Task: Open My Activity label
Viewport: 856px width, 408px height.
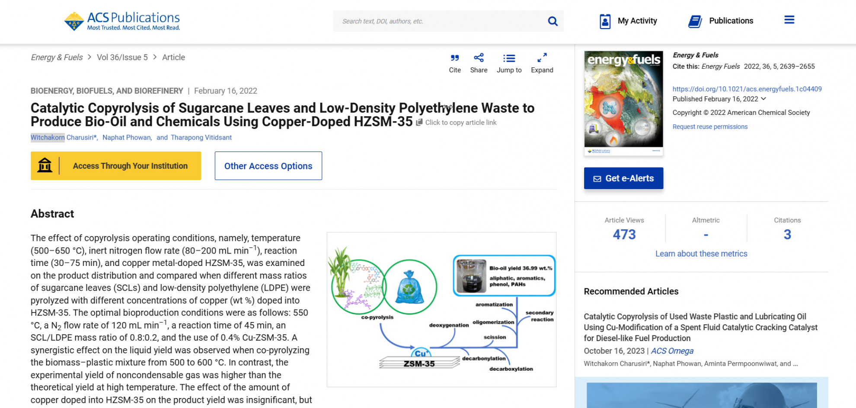Action: (637, 21)
